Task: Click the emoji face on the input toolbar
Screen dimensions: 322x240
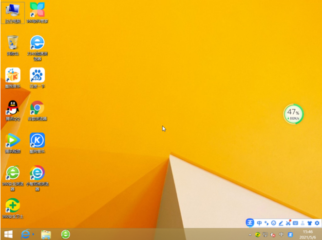Action: [273, 223]
